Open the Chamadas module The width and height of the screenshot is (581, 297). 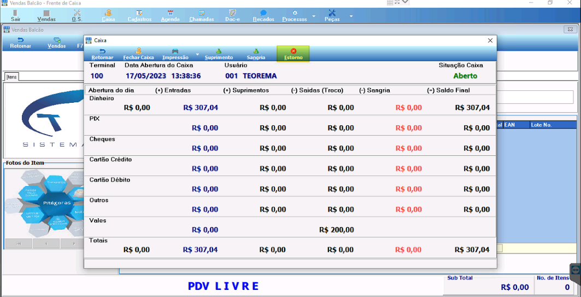click(201, 15)
